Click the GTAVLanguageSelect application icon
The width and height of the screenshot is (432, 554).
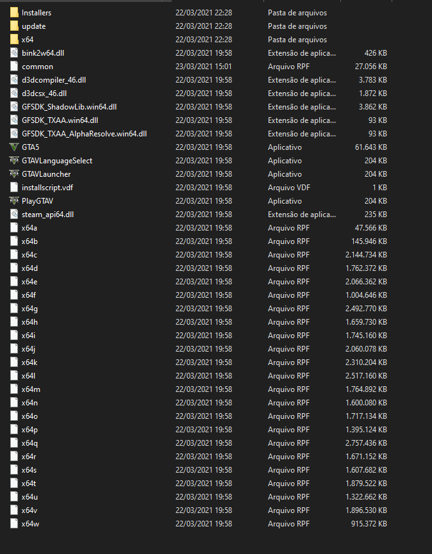point(14,160)
